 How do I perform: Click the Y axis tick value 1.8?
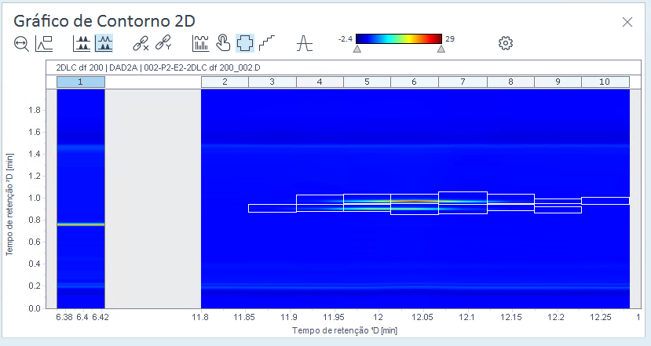[35, 111]
